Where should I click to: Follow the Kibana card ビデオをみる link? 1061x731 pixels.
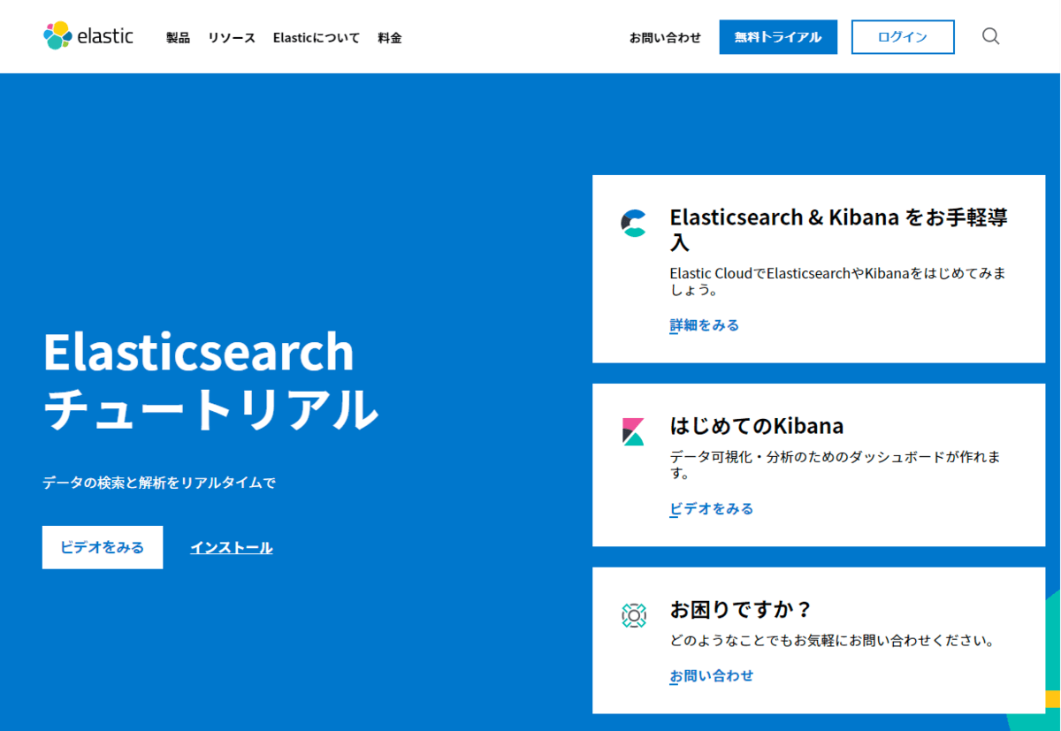pos(712,509)
